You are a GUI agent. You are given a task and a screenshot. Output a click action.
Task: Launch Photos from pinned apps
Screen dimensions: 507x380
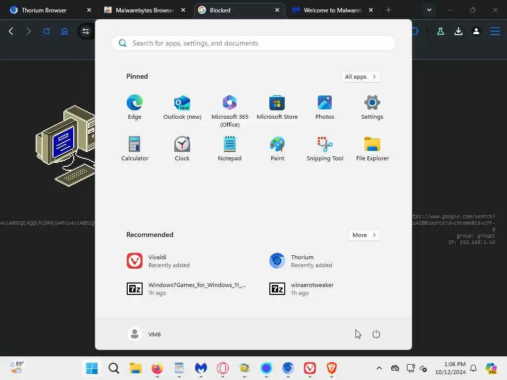[325, 107]
